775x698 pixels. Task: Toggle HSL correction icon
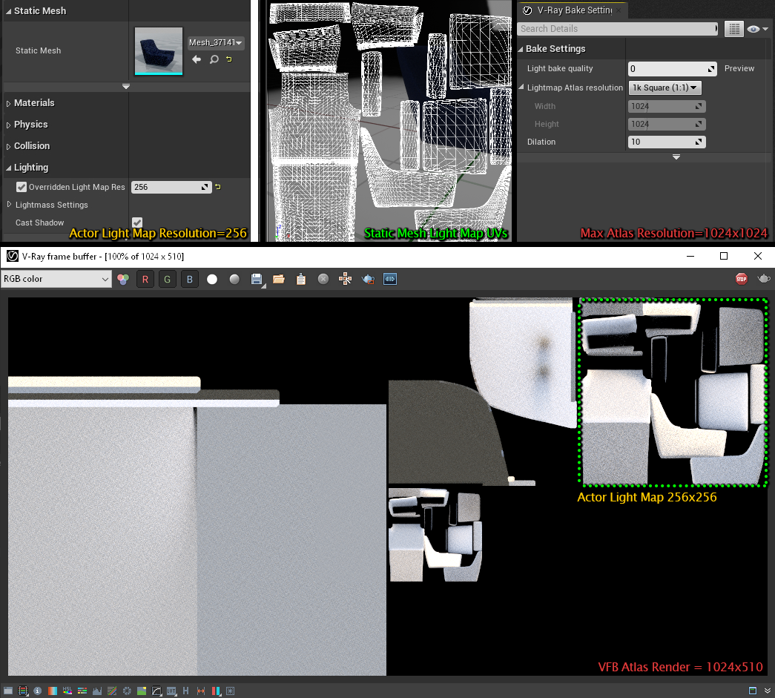67,691
